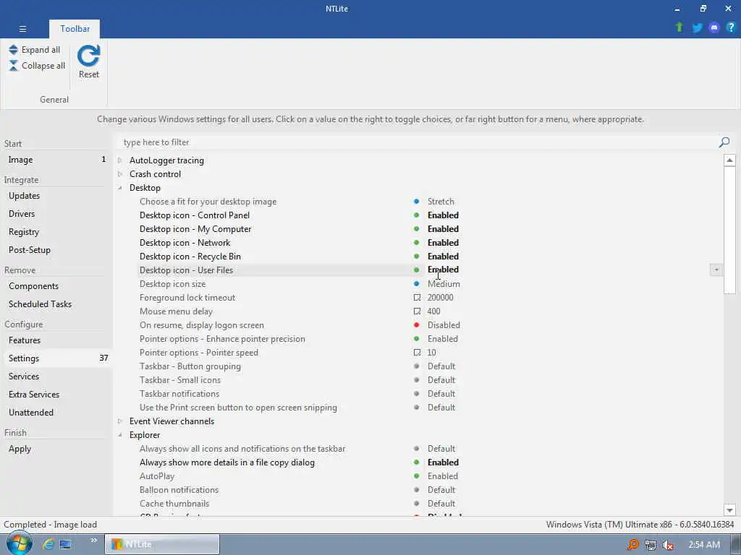
Task: Open the Registry page in sidebar
Action: [56, 232]
